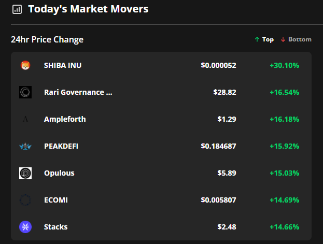This screenshot has height=244, width=323.
Task: Click the 24hr Price Change heading
Action: coord(47,39)
